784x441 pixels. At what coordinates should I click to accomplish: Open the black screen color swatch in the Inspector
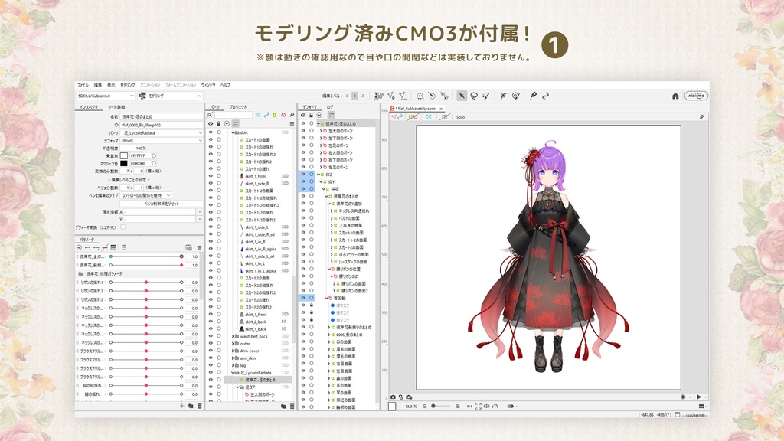pyautogui.click(x=126, y=162)
